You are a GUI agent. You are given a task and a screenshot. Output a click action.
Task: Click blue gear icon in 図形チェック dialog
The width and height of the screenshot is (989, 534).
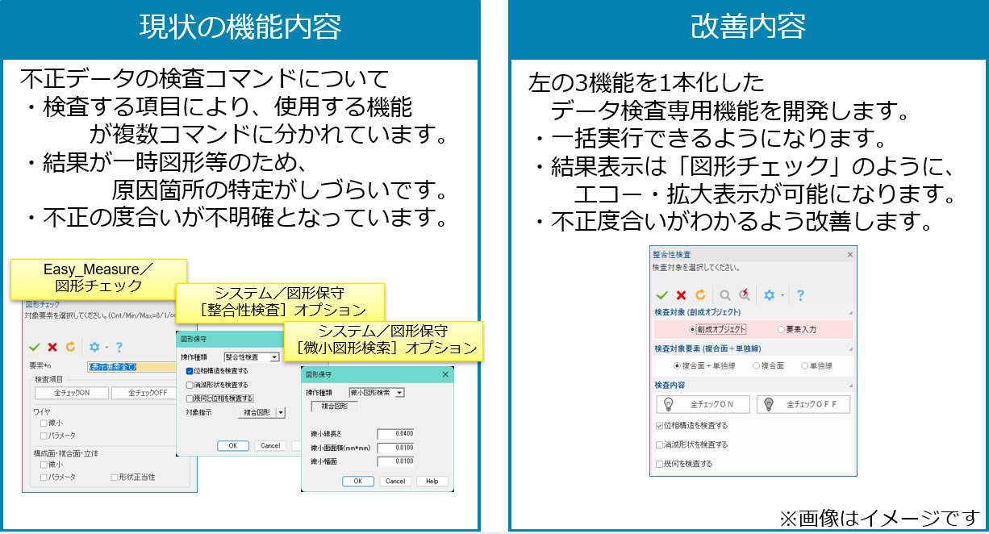tap(94, 347)
